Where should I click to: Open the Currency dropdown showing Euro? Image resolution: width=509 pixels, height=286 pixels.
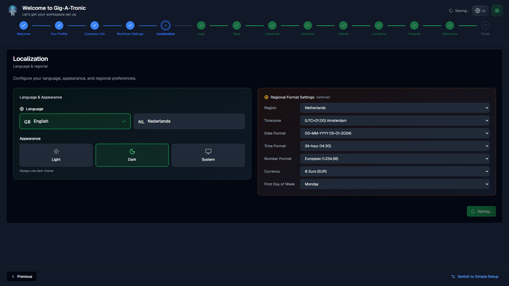[395, 171]
